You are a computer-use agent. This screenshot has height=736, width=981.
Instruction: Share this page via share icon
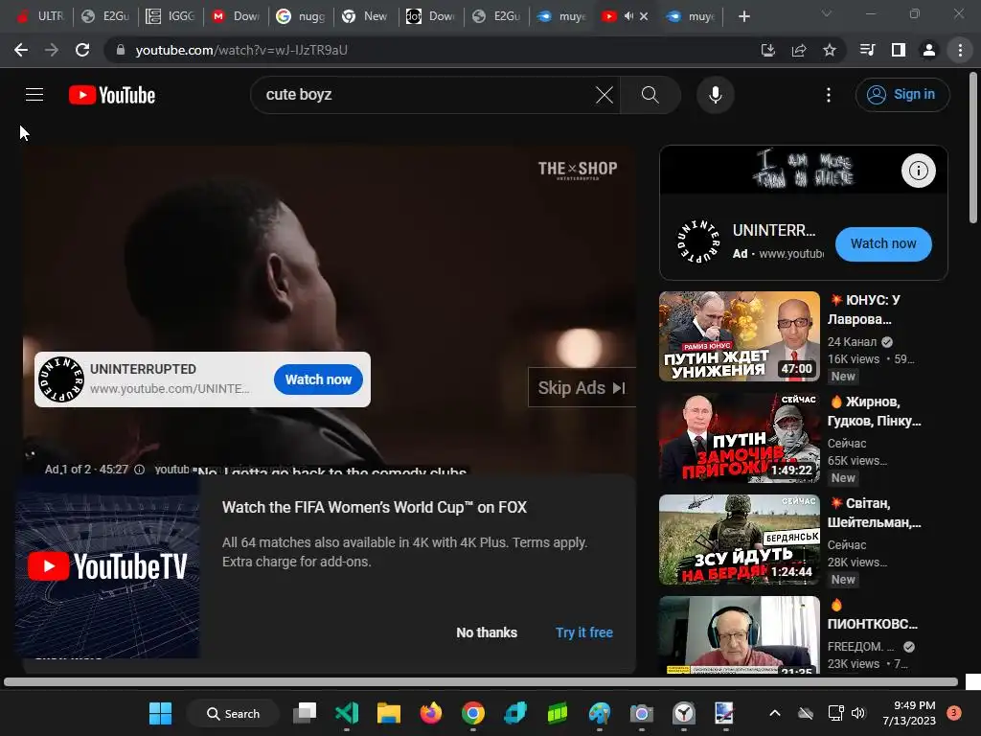[798, 50]
